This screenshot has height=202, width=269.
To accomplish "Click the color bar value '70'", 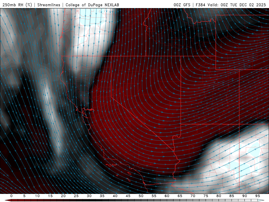I will (x=193, y=196).
